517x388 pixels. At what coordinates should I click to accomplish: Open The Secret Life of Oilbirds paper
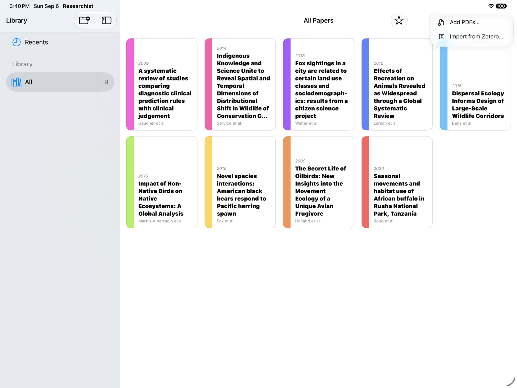(319, 182)
